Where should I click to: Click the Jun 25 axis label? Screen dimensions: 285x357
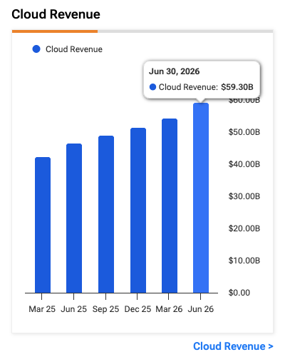[x=73, y=309]
